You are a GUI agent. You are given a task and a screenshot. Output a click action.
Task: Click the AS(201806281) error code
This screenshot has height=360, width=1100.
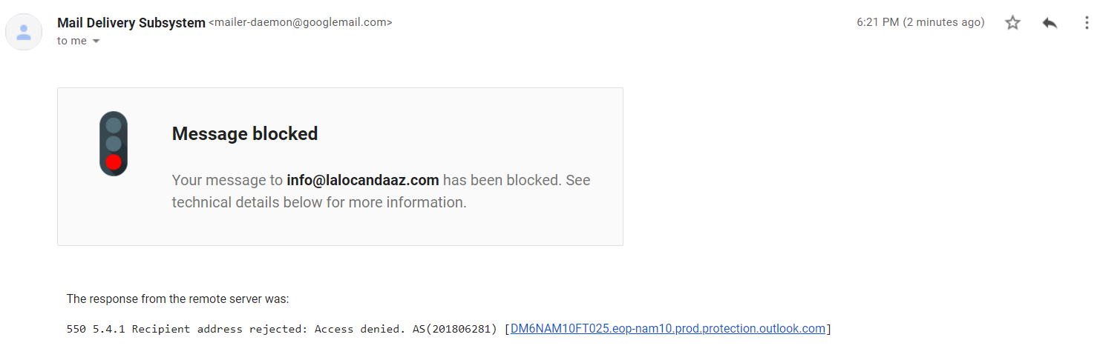pyautogui.click(x=454, y=329)
